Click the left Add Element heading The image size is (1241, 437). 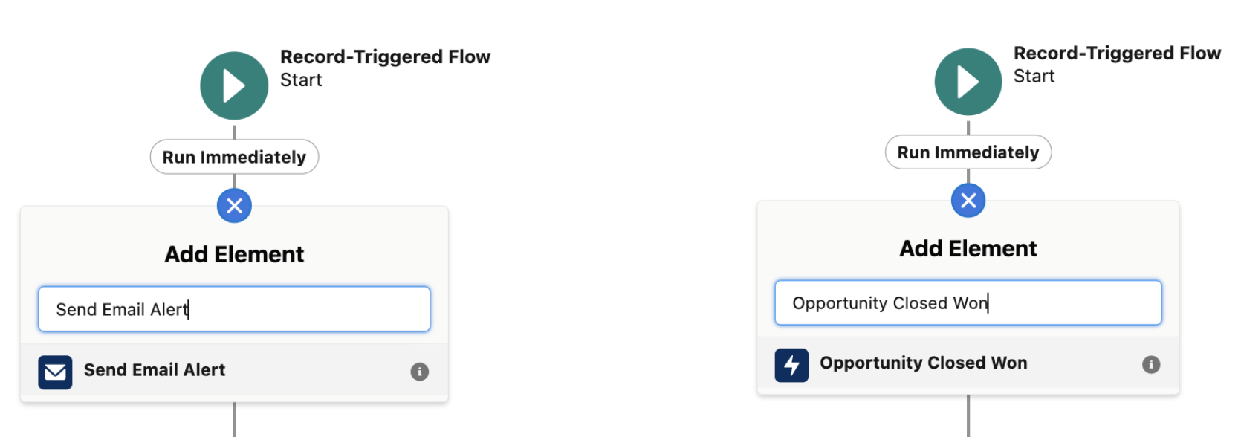[234, 253]
